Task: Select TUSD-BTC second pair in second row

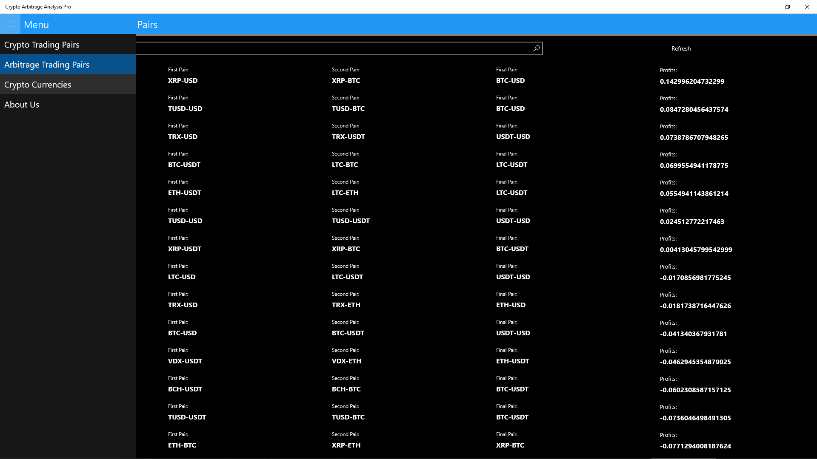Action: click(348, 109)
